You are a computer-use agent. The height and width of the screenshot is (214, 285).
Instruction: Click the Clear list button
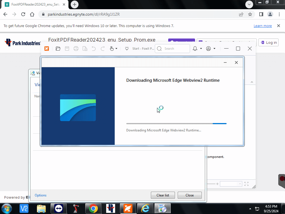point(163,195)
